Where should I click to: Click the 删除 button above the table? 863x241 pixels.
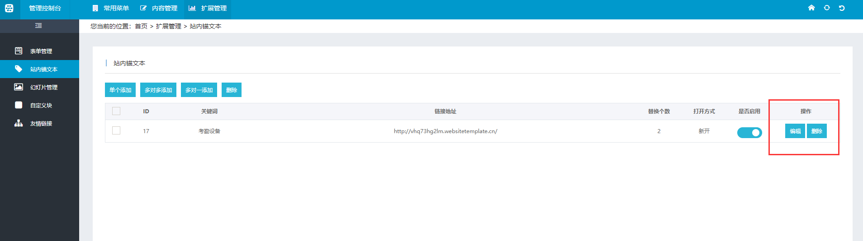[x=232, y=90]
